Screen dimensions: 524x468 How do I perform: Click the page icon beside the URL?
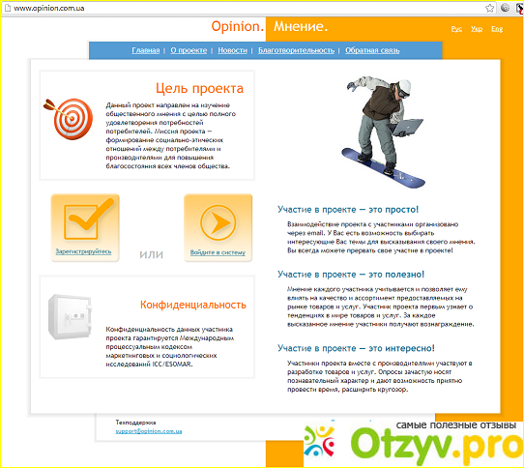tap(8, 8)
